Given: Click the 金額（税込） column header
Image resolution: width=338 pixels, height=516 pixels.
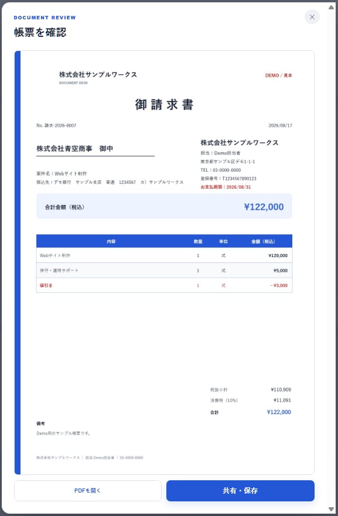Looking at the screenshot, I should [x=263, y=241].
